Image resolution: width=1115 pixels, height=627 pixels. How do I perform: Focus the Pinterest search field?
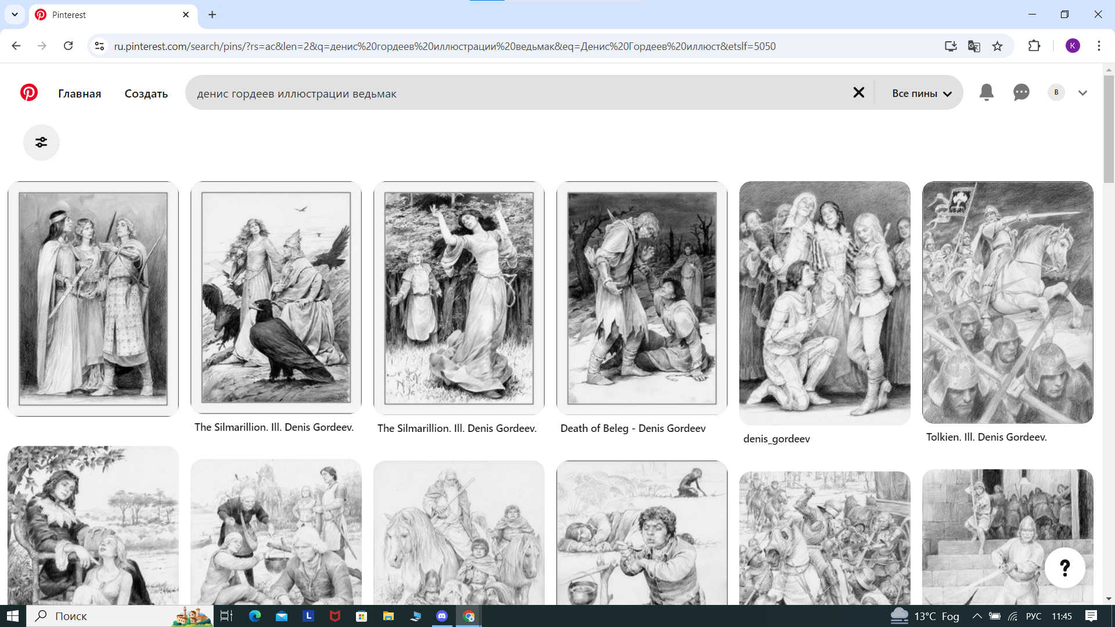pyautogui.click(x=517, y=93)
